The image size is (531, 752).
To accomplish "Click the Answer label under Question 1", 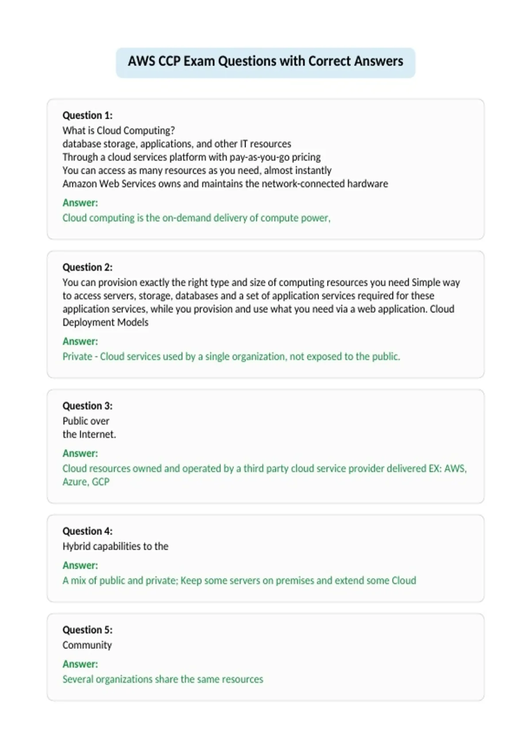I will [x=80, y=203].
